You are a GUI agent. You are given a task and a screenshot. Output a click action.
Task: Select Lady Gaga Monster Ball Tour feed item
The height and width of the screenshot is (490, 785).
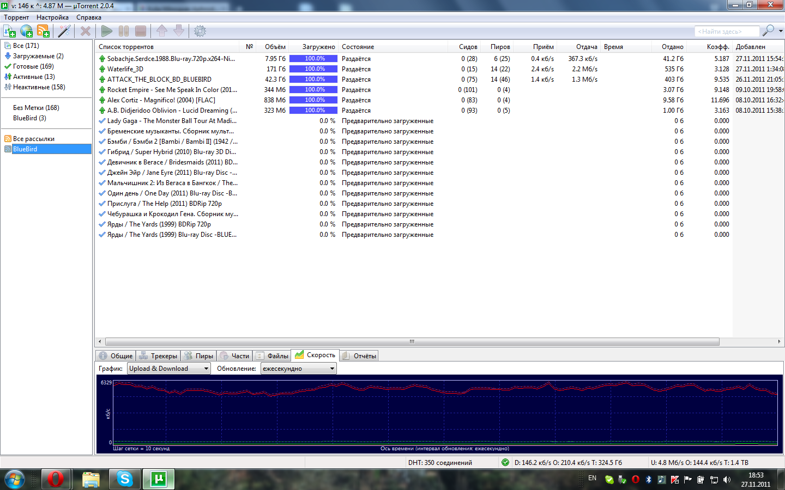(x=439, y=121)
